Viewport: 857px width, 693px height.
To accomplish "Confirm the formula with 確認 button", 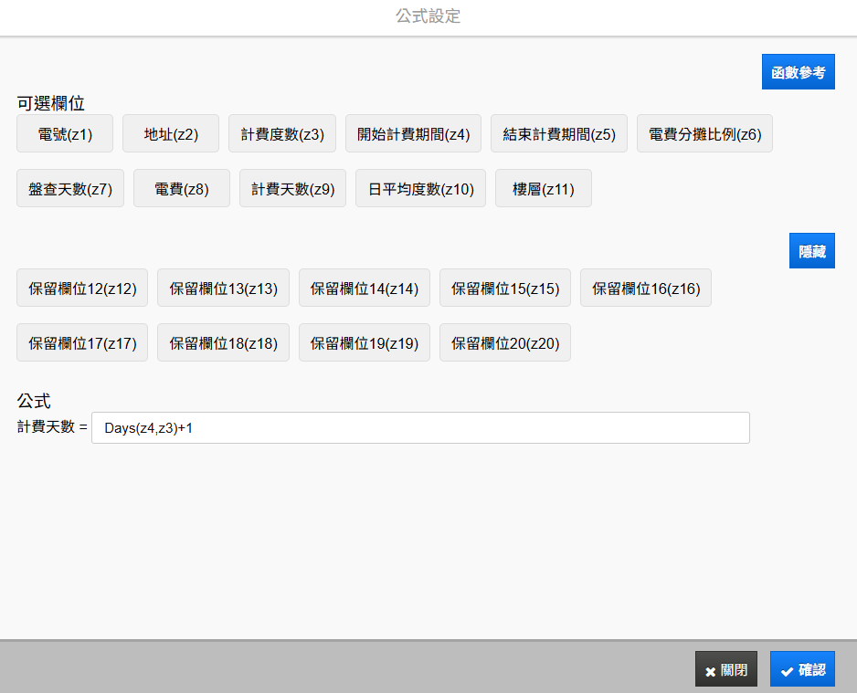I will pos(802,669).
